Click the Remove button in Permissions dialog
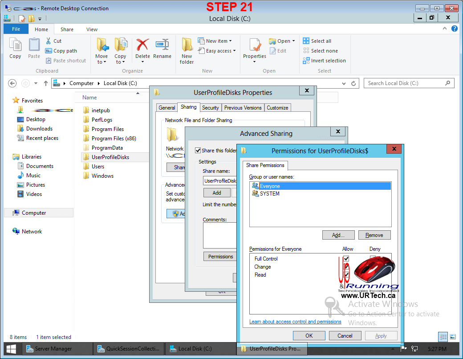Image resolution: width=463 pixels, height=359 pixels. click(374, 235)
